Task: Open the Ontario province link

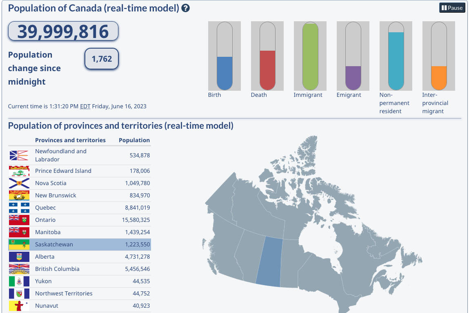Action: tap(45, 220)
